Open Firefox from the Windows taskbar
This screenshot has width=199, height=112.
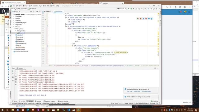point(43,110)
